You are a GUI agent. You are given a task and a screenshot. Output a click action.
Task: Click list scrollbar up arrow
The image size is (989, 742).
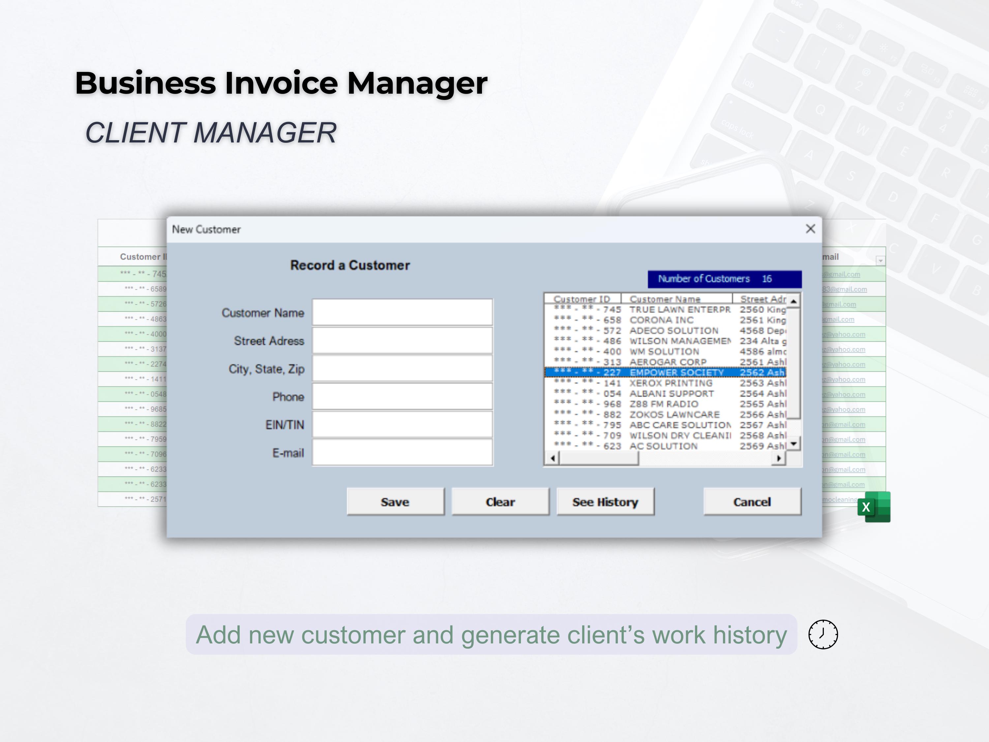(794, 300)
